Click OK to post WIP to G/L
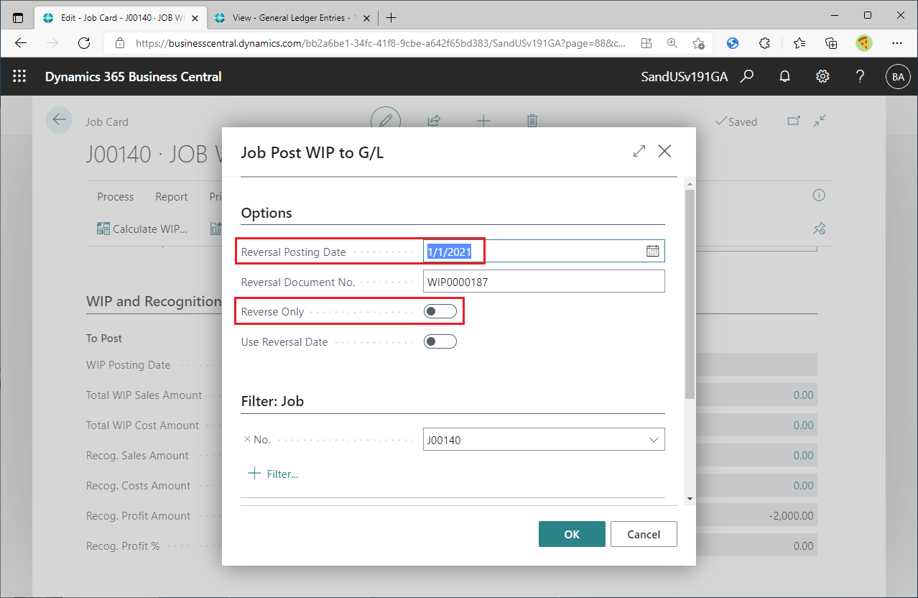The height and width of the screenshot is (598, 918). 572,534
